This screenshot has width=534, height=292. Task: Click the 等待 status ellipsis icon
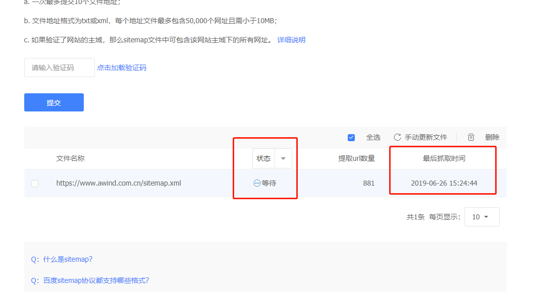click(257, 183)
